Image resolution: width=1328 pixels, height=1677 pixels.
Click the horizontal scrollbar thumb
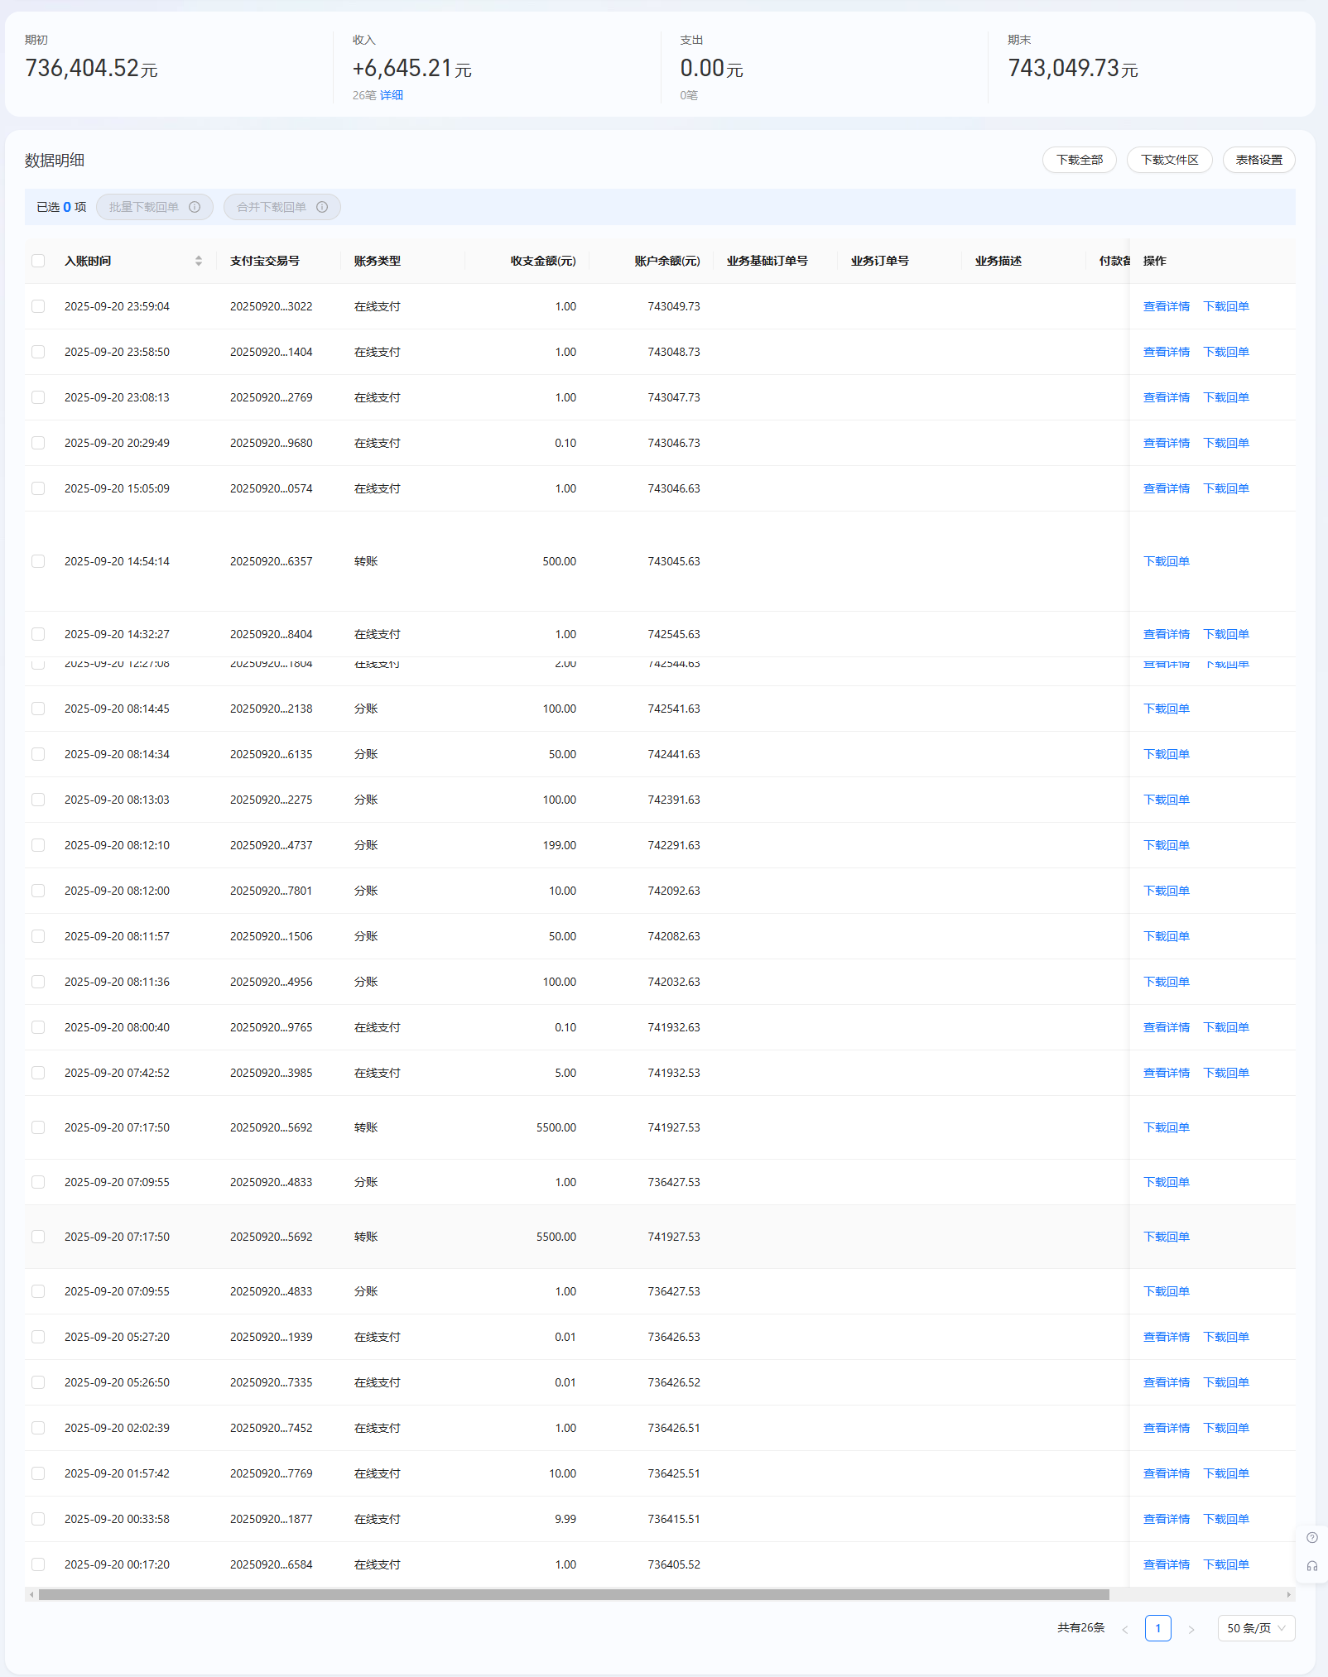(x=573, y=1595)
